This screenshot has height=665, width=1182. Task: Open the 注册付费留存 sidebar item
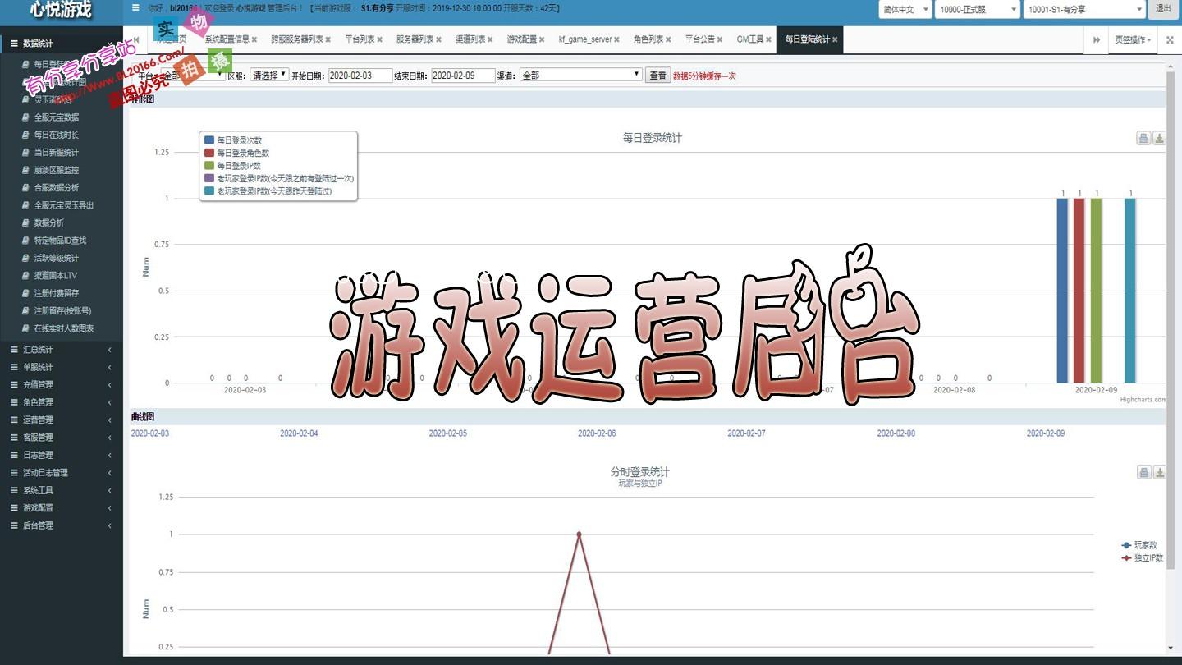57,293
